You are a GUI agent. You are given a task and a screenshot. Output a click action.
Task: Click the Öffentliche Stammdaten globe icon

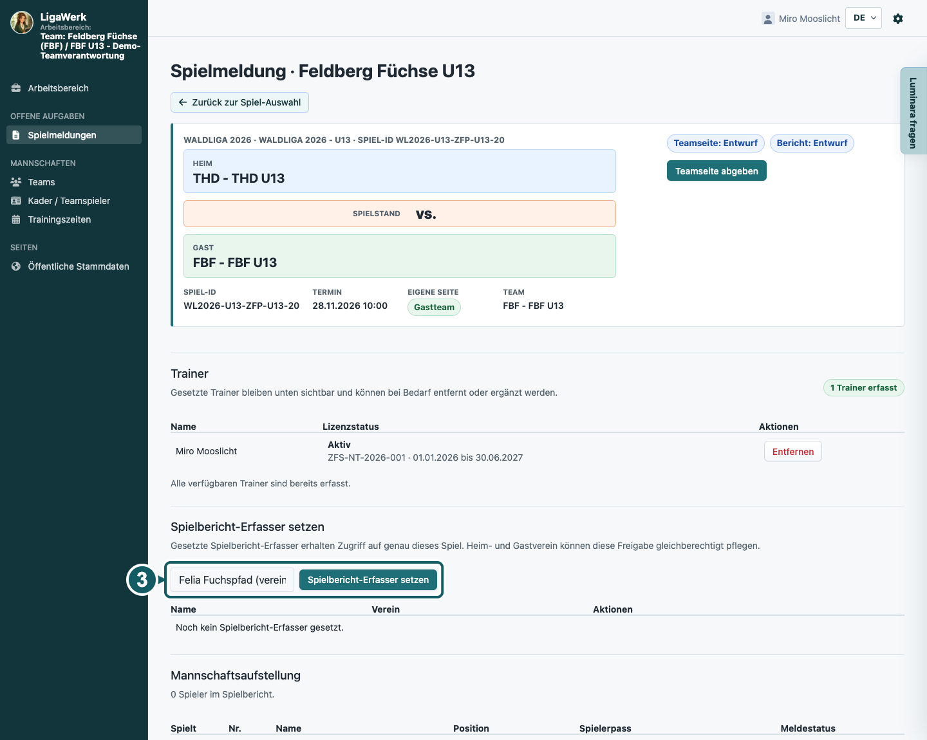pos(16,266)
